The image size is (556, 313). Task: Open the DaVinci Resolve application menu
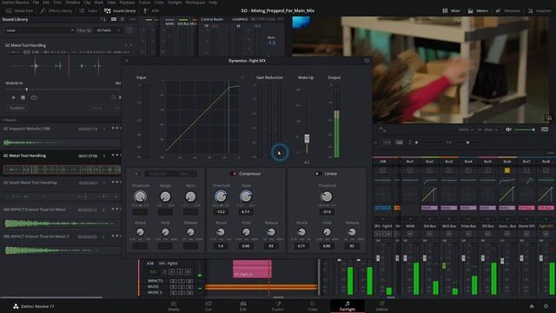[16, 2]
